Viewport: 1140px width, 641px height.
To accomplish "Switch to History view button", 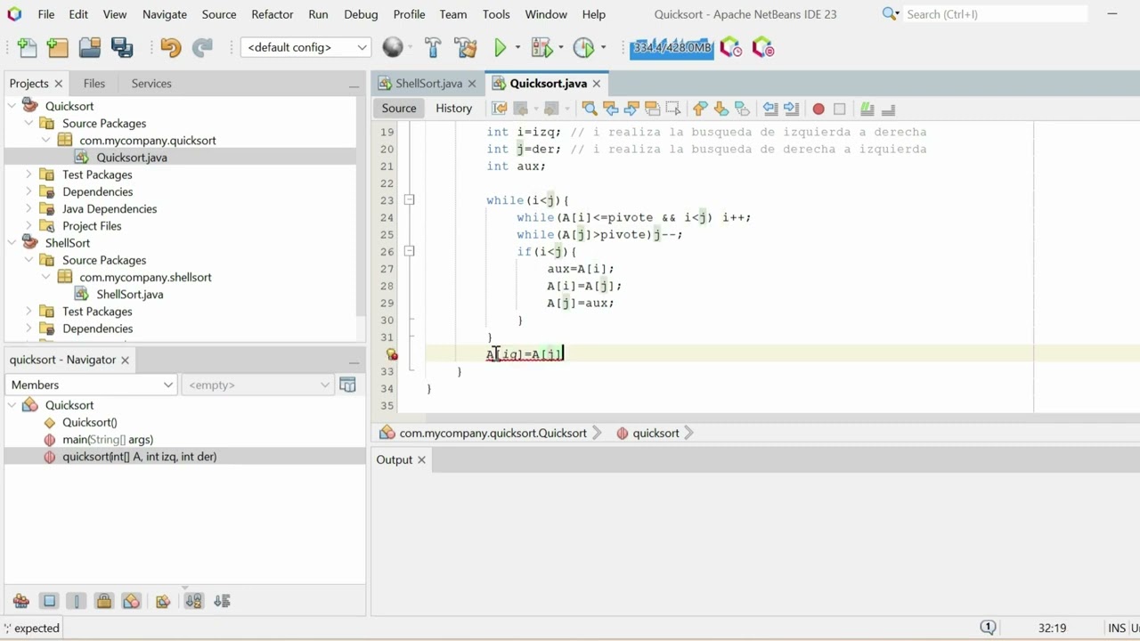I will coord(453,108).
